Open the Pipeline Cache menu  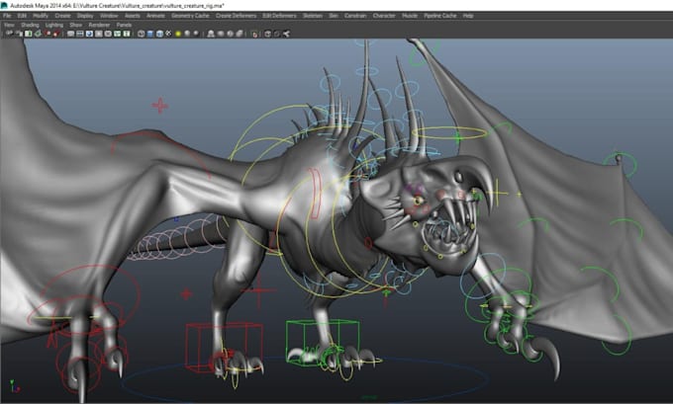[x=440, y=16]
